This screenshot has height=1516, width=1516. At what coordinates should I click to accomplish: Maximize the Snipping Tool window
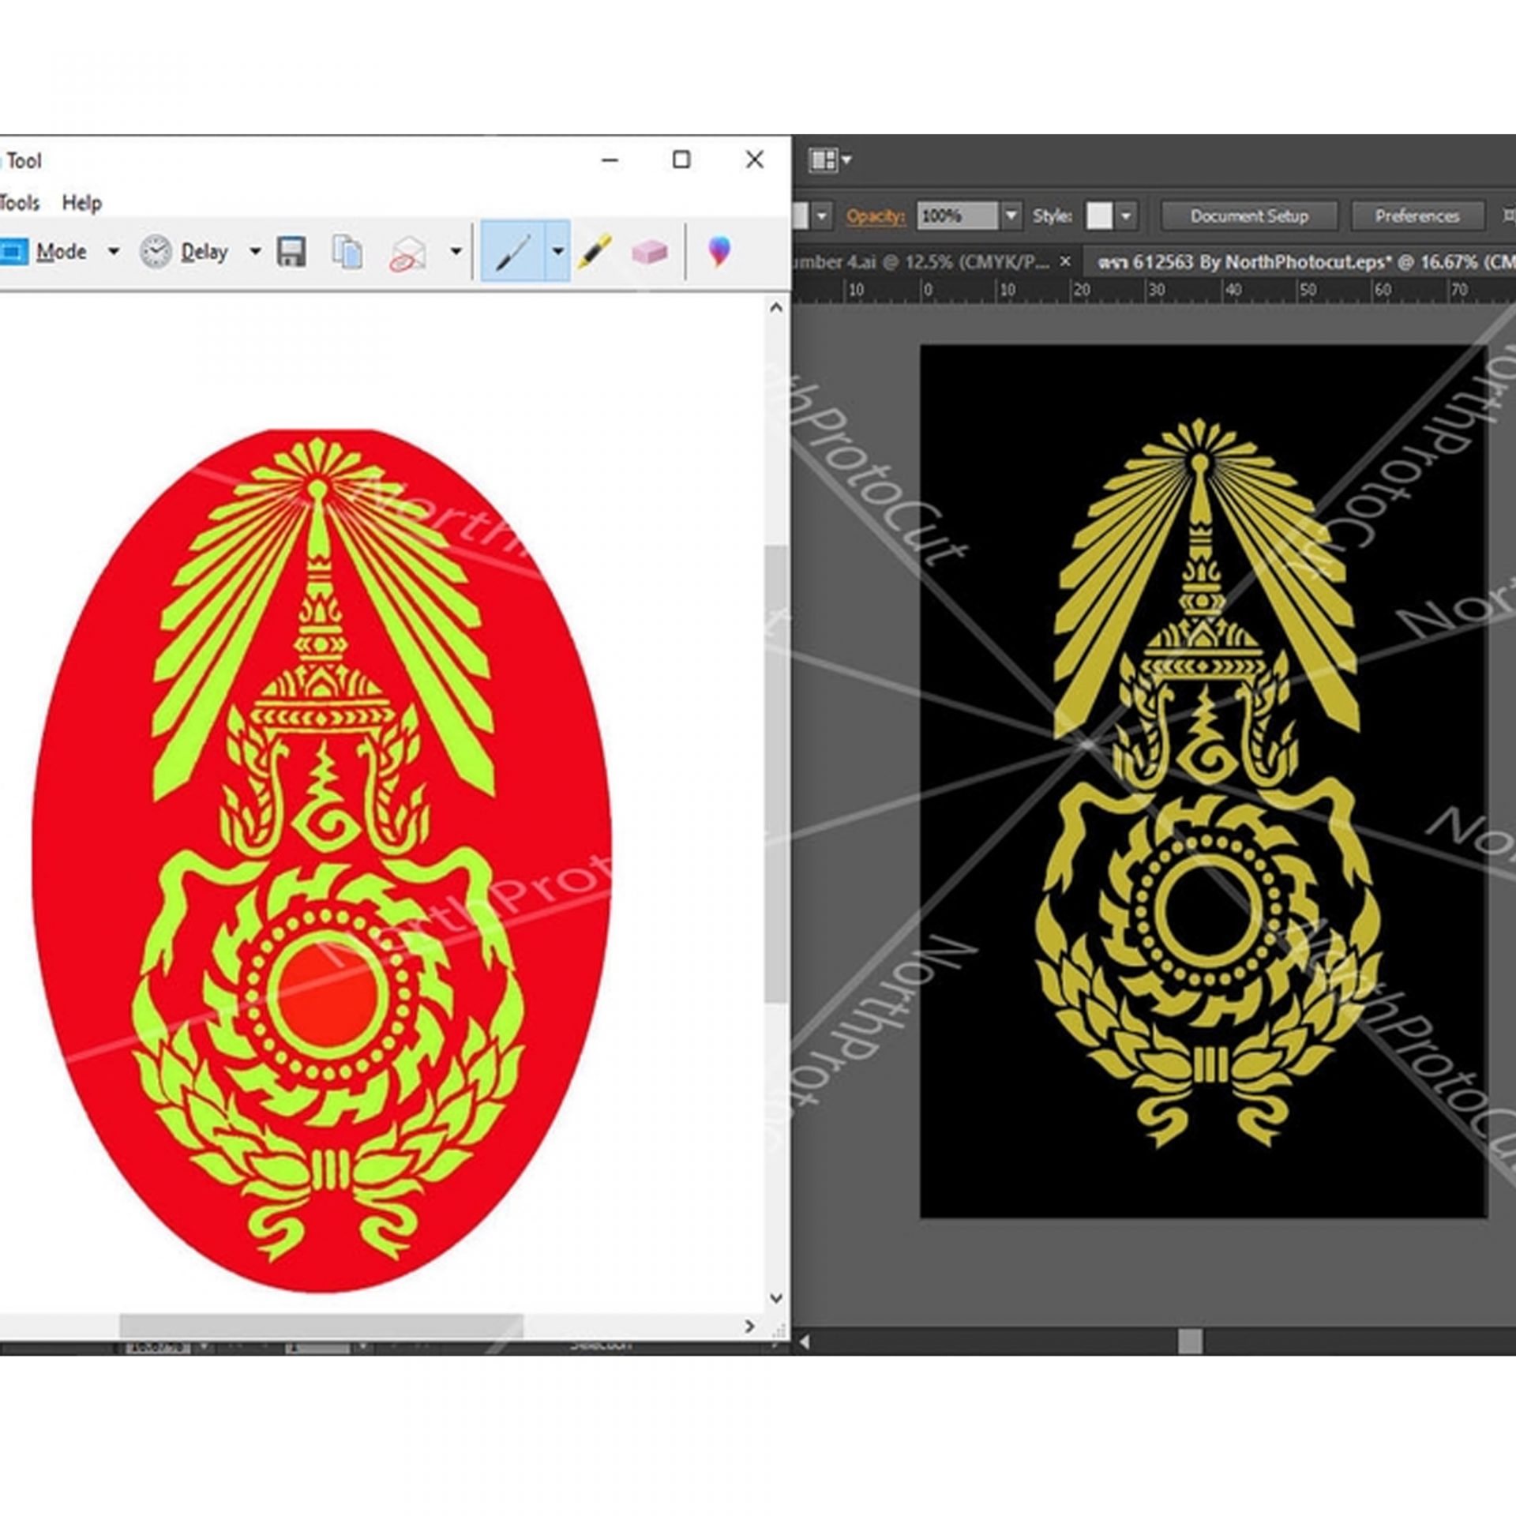point(681,159)
